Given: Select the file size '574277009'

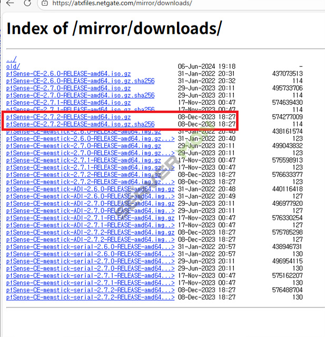Looking at the screenshot, I should tap(288, 117).
